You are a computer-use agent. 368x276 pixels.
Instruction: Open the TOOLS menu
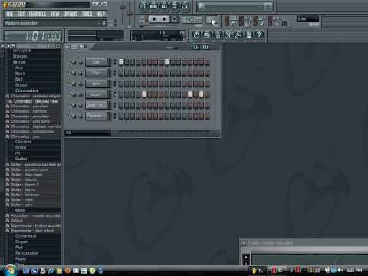(87, 14)
